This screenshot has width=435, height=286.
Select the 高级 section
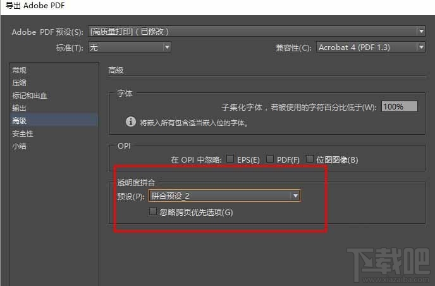pos(54,121)
